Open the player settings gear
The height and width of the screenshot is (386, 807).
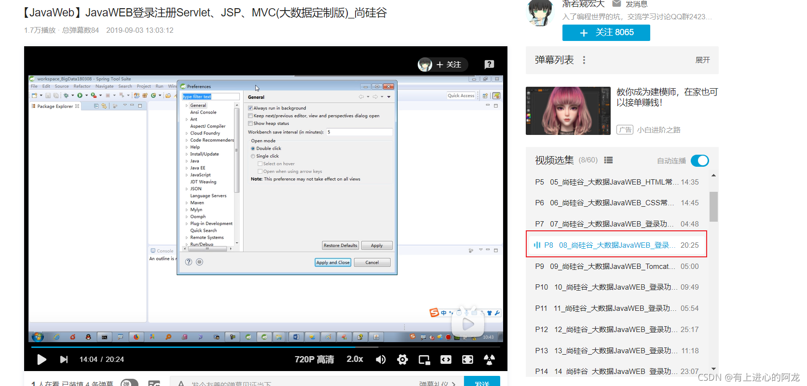tap(402, 359)
